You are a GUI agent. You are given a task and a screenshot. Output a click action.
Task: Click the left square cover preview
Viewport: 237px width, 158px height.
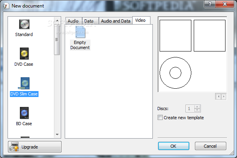coord(175,36)
